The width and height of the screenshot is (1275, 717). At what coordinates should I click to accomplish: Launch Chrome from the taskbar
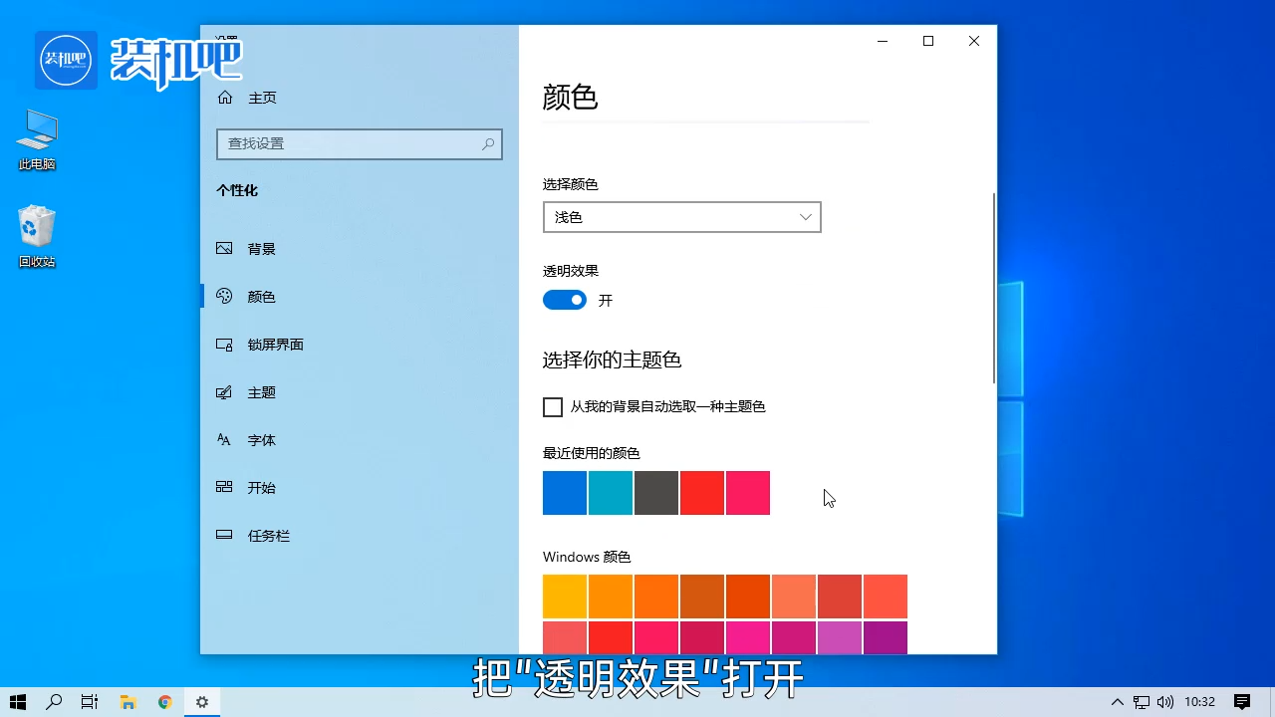pos(164,702)
